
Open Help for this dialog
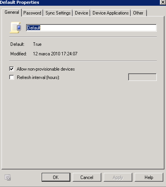pyautogui.click(x=149, y=177)
